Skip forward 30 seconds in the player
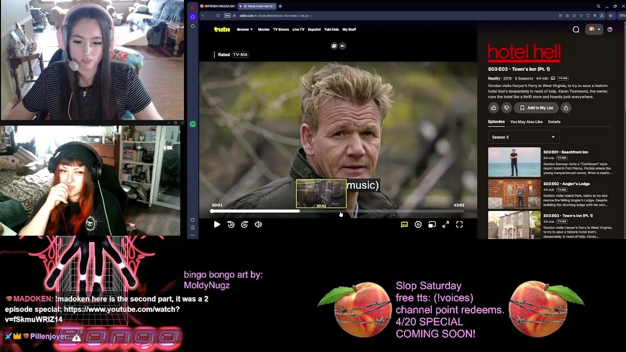Viewport: 626px width, 352px height. (x=245, y=224)
